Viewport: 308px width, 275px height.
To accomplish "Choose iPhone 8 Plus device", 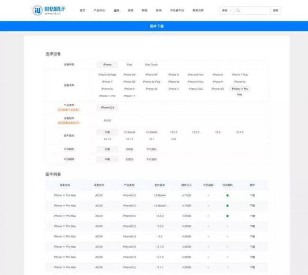I will click(196, 75).
